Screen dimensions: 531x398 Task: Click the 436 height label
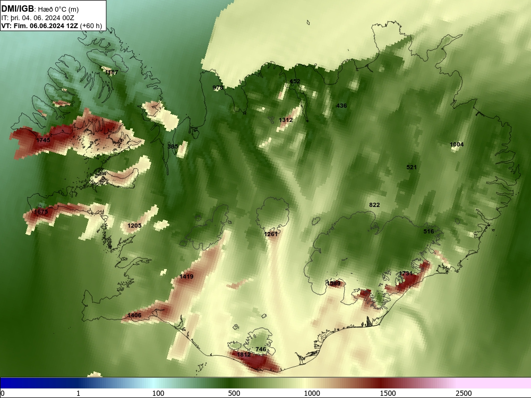click(341, 106)
